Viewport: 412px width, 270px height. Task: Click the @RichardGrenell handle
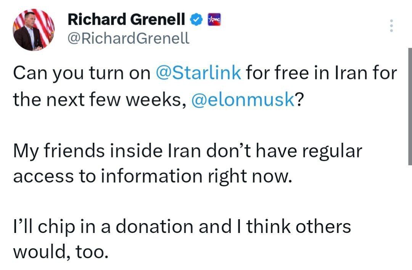(x=128, y=38)
